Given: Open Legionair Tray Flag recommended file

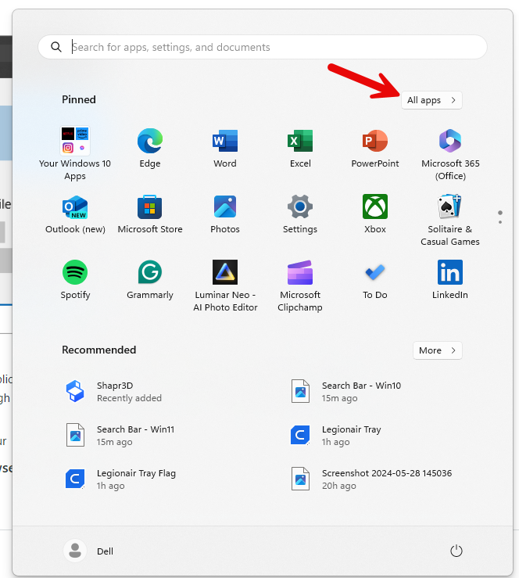Looking at the screenshot, I should pyautogui.click(x=121, y=479).
